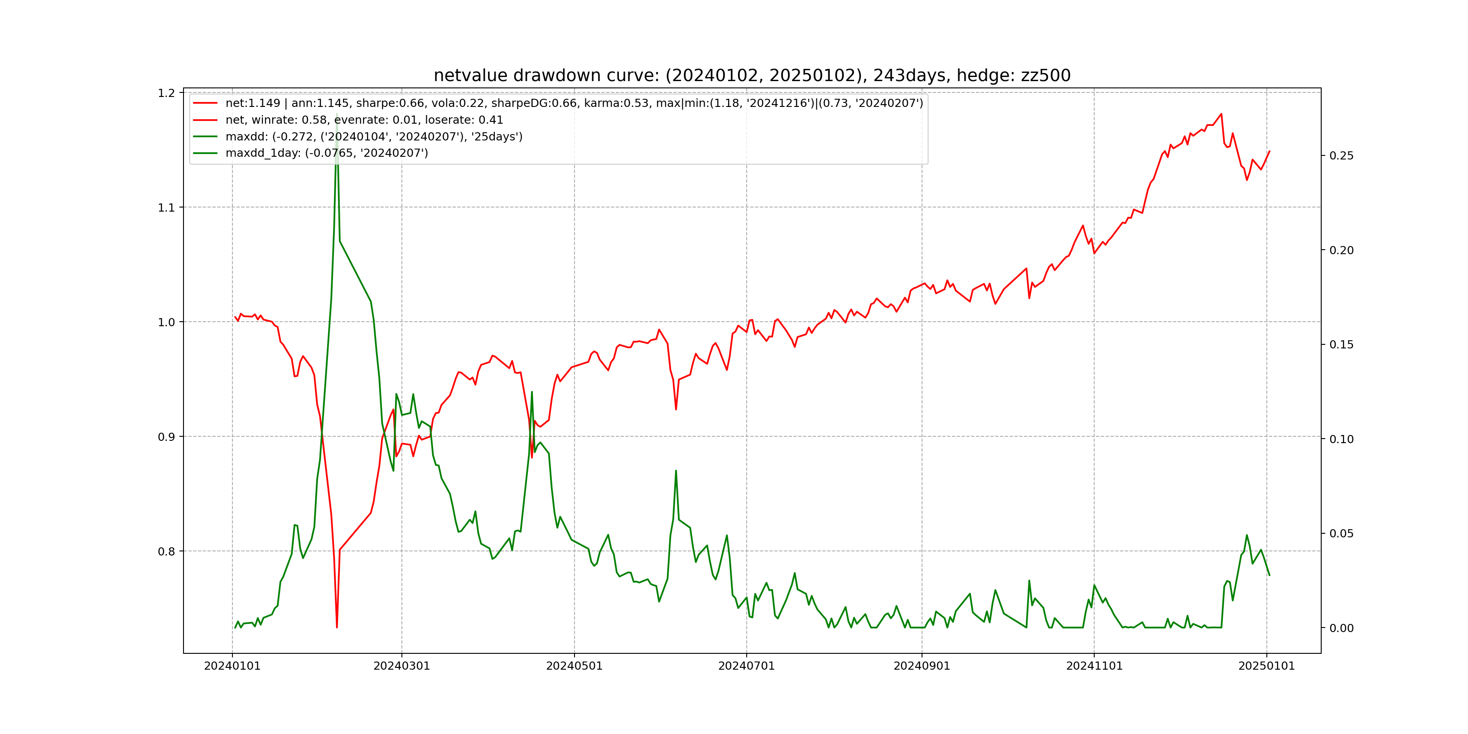Click the red legend line beside net:1.149
This screenshot has height=734, width=1468.
(x=205, y=103)
